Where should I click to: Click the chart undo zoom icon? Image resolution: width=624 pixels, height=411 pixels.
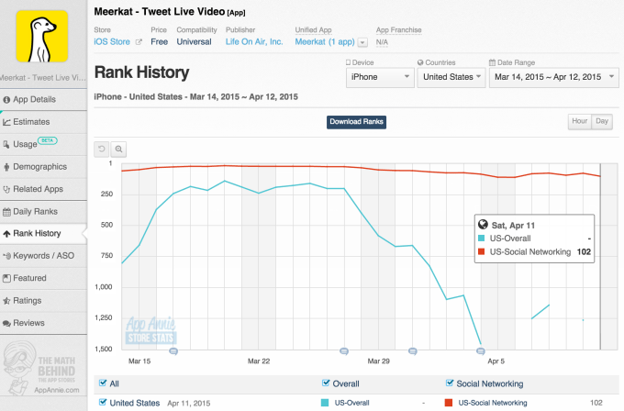click(x=102, y=149)
